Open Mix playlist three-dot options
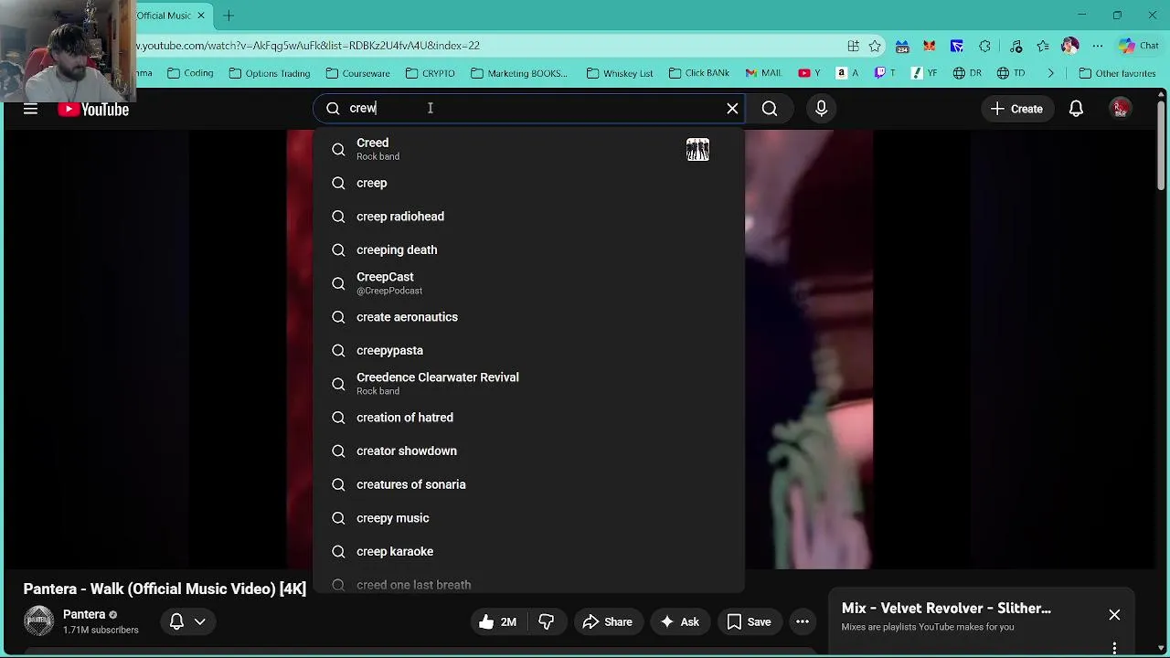 1114,649
